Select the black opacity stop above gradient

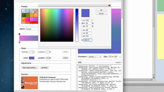pyautogui.click(x=19, y=34)
